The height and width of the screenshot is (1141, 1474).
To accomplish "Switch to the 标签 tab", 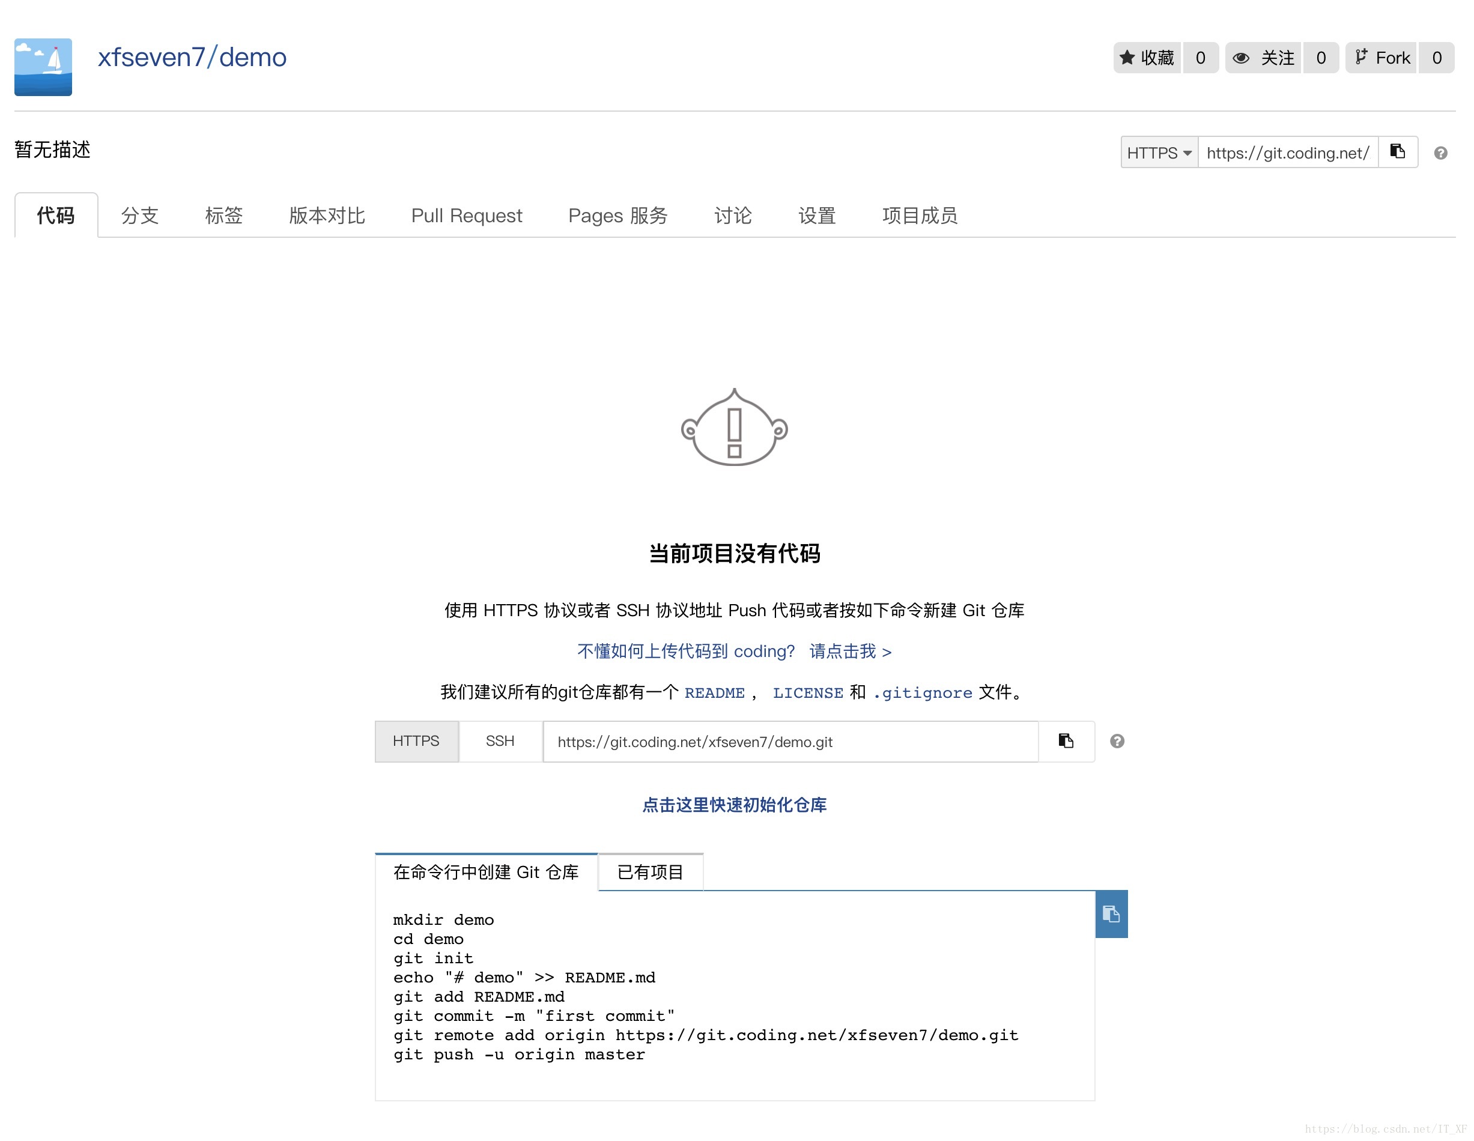I will coord(223,215).
